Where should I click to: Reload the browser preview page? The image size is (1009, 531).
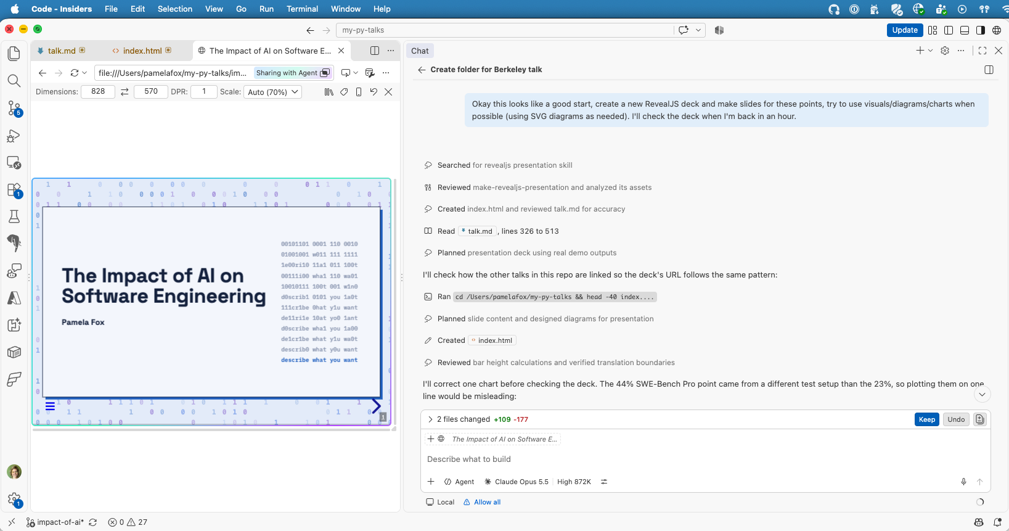tap(75, 73)
